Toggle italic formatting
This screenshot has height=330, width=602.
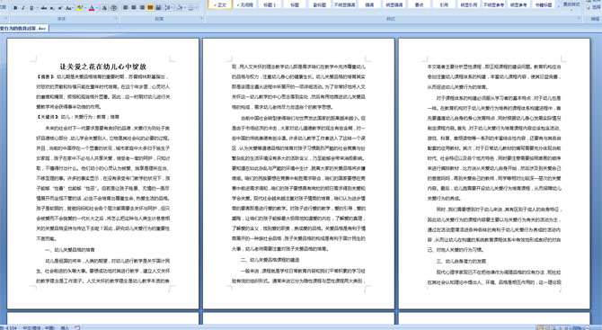coord(23,8)
